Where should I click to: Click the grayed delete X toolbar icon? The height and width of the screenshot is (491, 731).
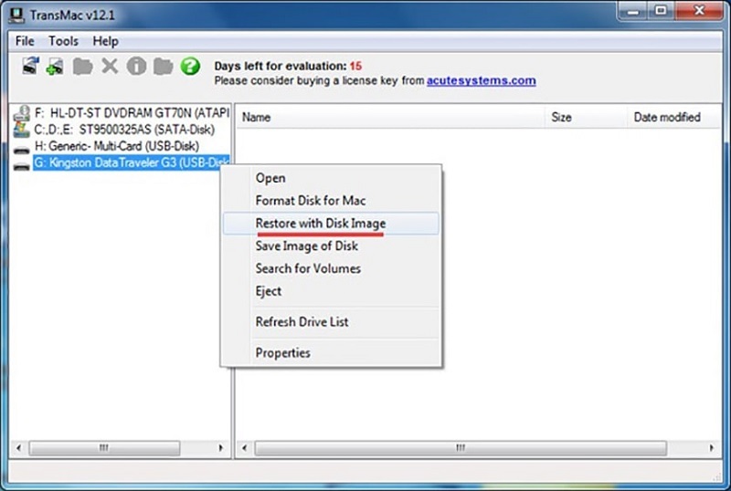click(110, 66)
